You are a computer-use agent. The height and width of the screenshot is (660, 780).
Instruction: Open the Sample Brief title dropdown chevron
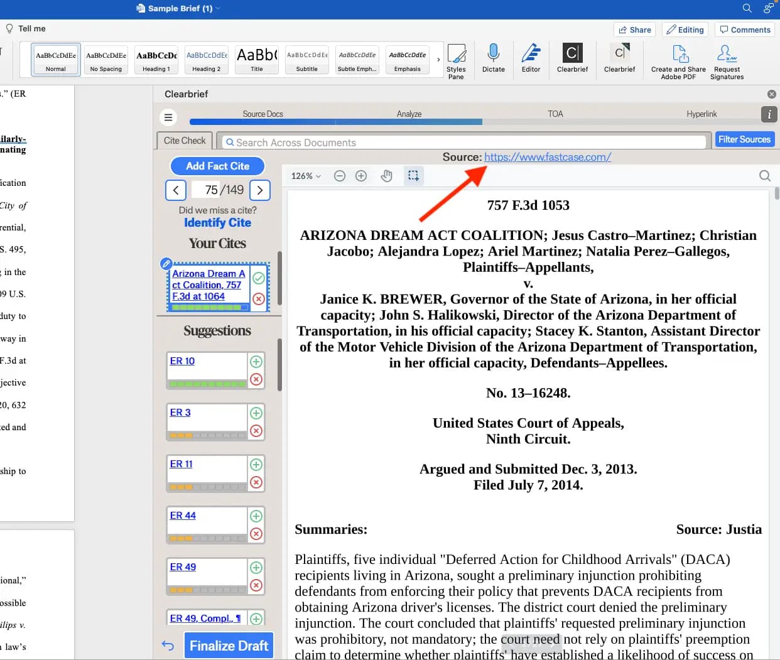217,9
